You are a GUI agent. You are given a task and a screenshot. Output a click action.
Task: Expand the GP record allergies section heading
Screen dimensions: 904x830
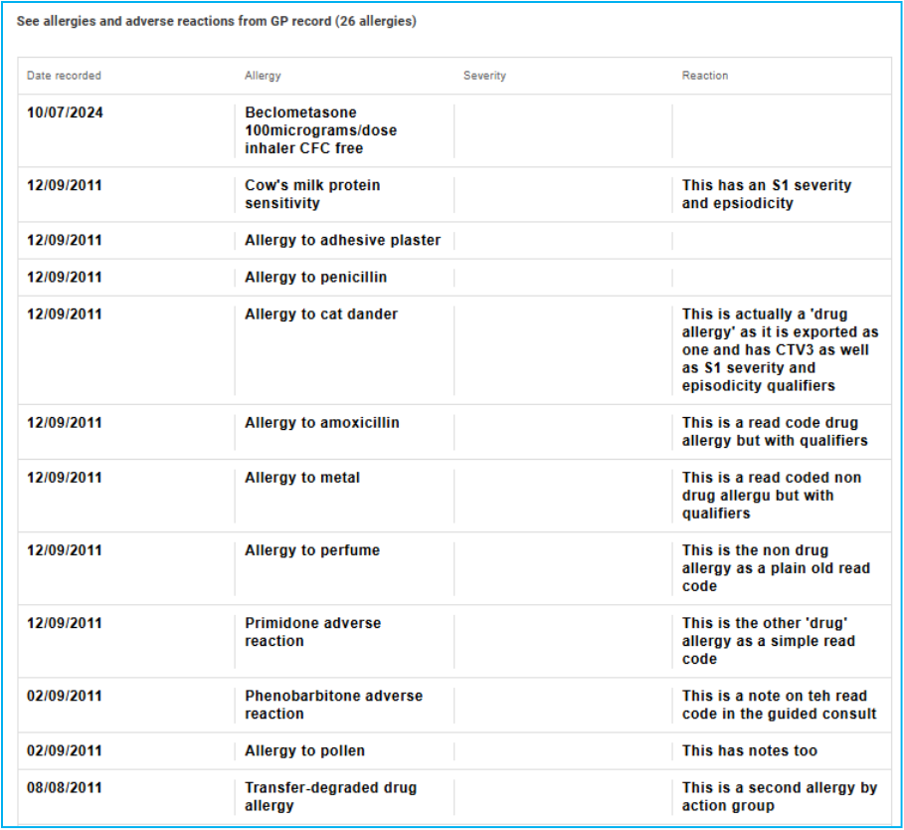point(216,22)
